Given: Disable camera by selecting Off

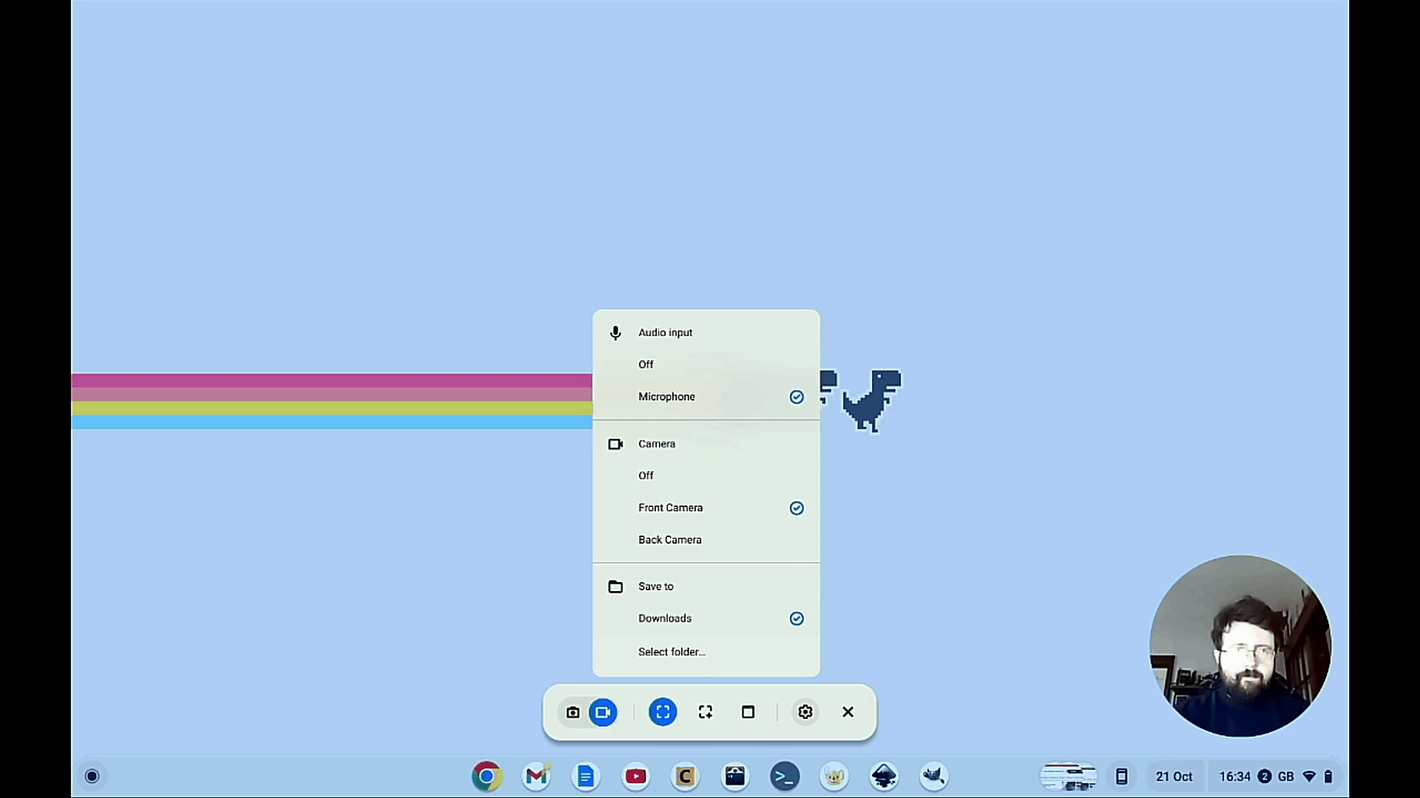Looking at the screenshot, I should (x=646, y=476).
